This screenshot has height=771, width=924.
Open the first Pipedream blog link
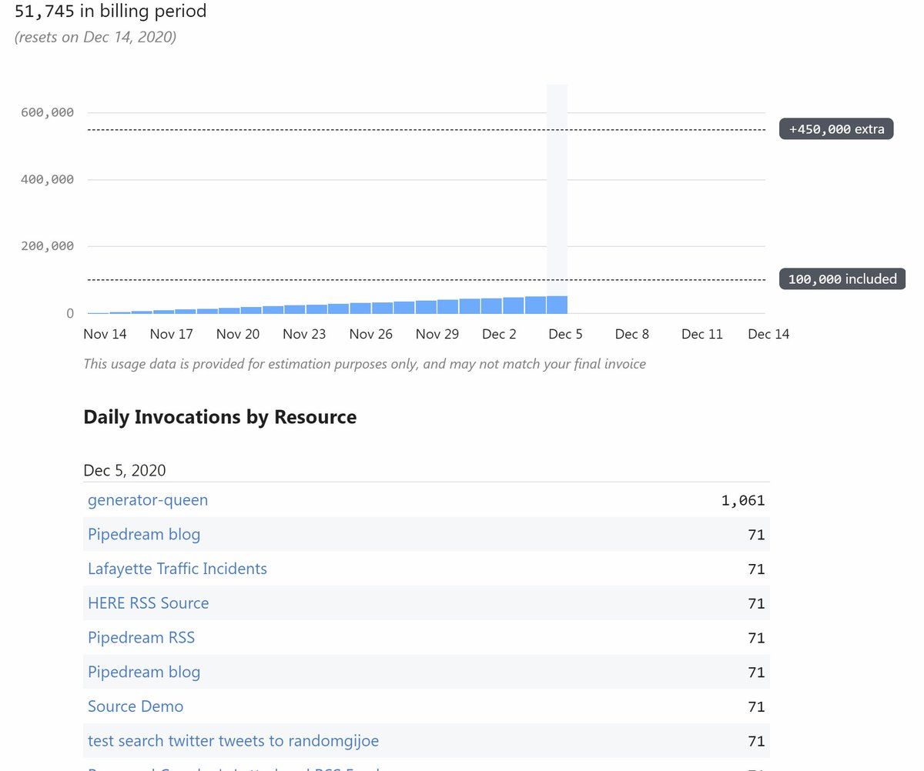click(144, 534)
